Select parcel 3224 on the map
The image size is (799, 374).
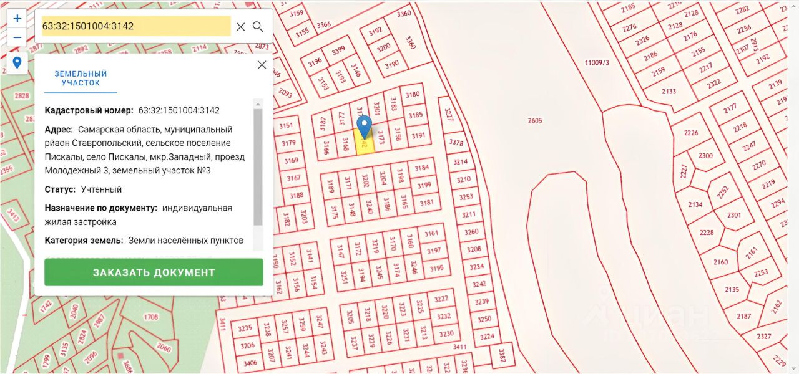(x=487, y=337)
